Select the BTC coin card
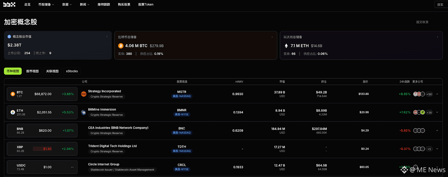The image size is (448, 177). [x=42, y=94]
